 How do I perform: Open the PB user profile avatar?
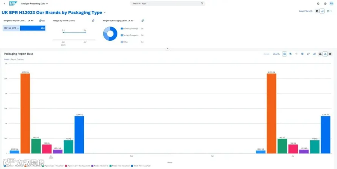(x=331, y=3)
